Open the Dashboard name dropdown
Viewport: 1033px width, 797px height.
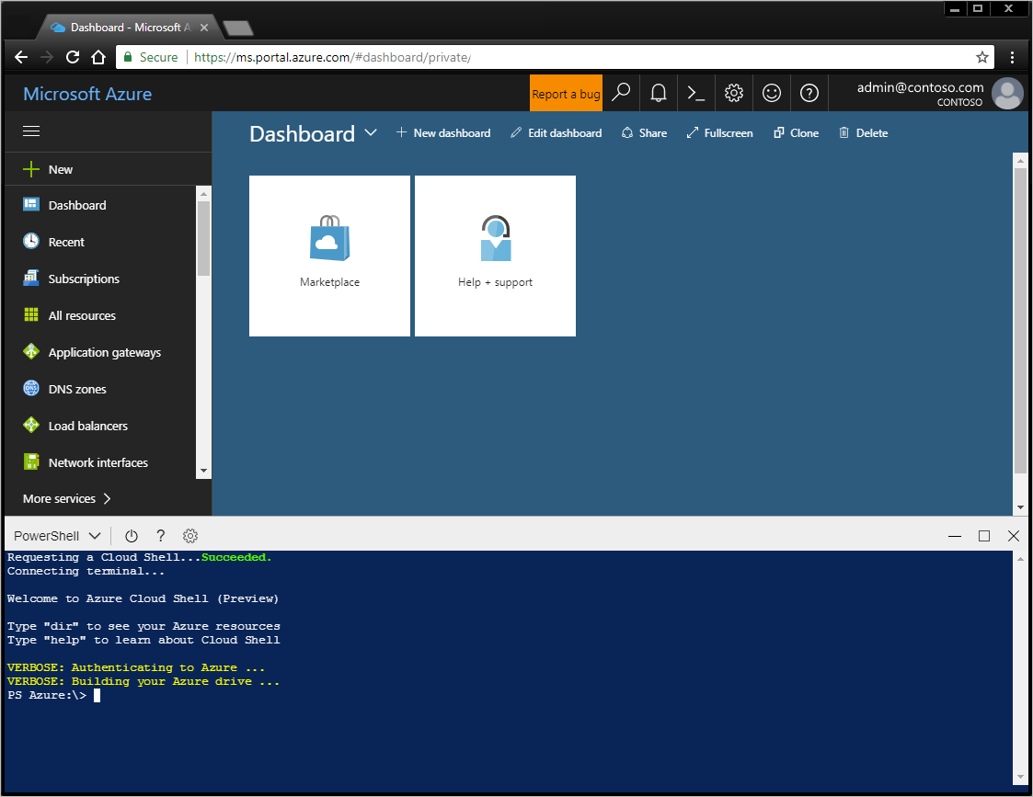(371, 132)
